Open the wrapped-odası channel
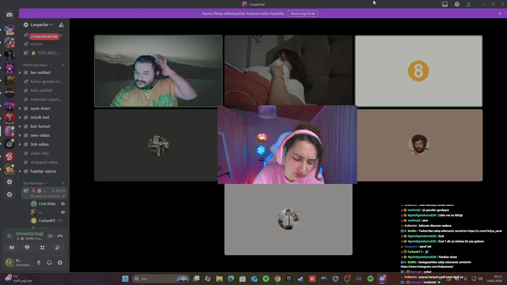The image size is (507, 285). [x=44, y=162]
